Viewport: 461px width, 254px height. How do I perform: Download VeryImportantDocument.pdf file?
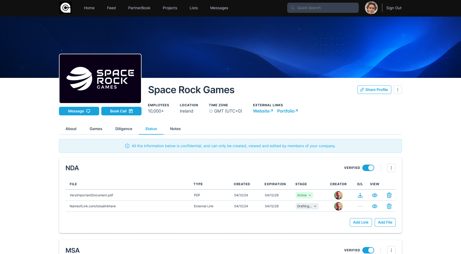[360, 195]
